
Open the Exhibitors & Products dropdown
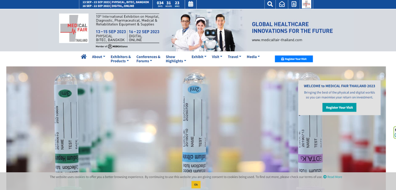coord(121,59)
